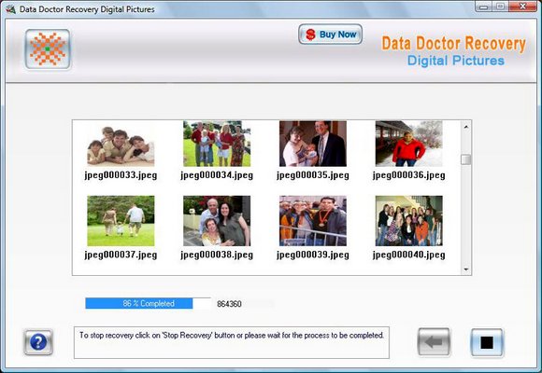The width and height of the screenshot is (542, 373).
Task: Click the red dollar sign icon
Action: (310, 35)
